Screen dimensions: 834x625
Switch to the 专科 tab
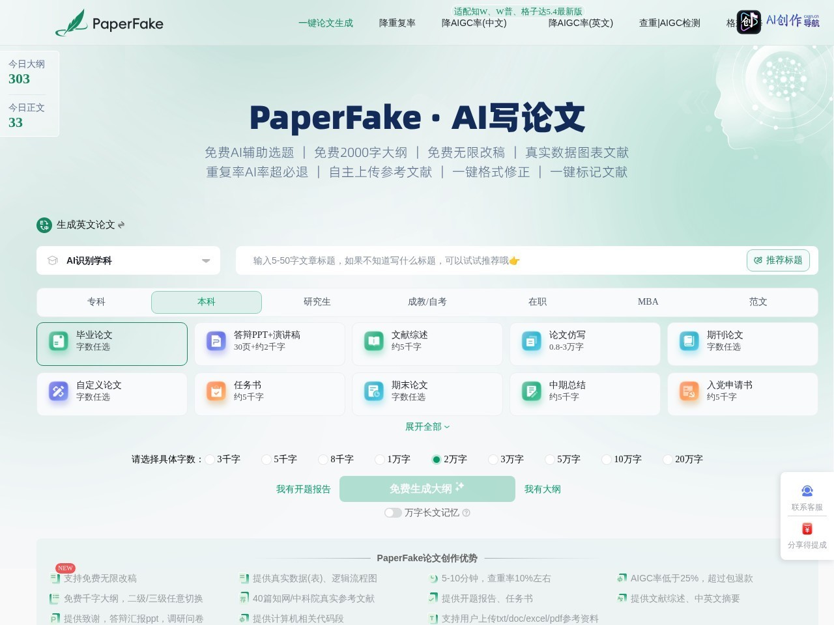pos(96,302)
